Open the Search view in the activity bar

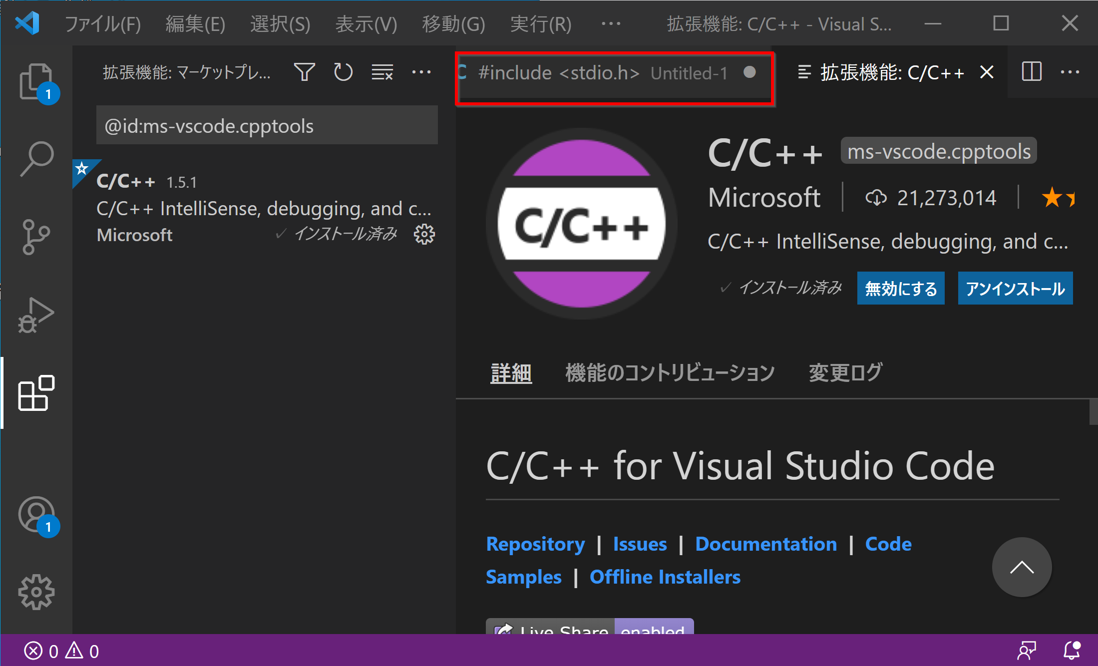click(36, 158)
